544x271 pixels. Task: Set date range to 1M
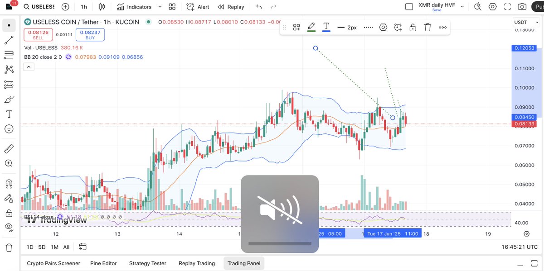point(54,247)
